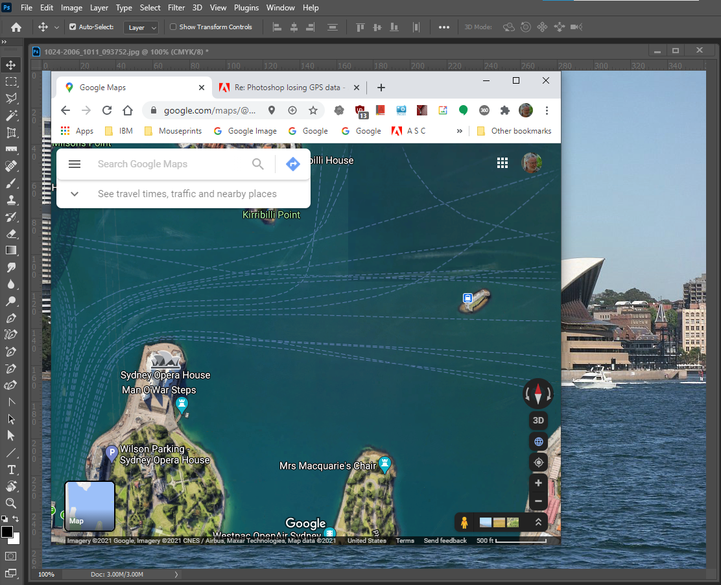Open the Filter menu
Screen dimensions: 721x585
176,7
